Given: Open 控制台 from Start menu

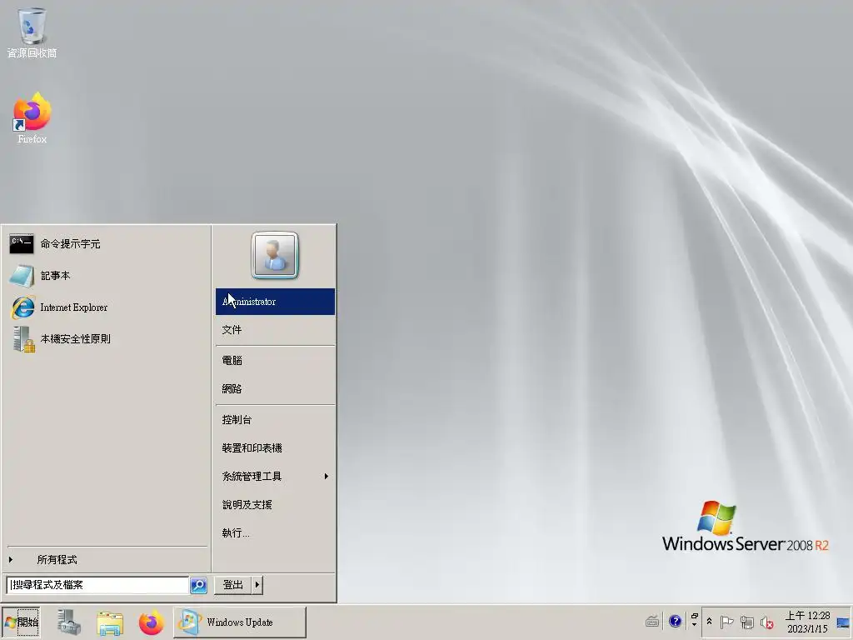Looking at the screenshot, I should point(275,420).
